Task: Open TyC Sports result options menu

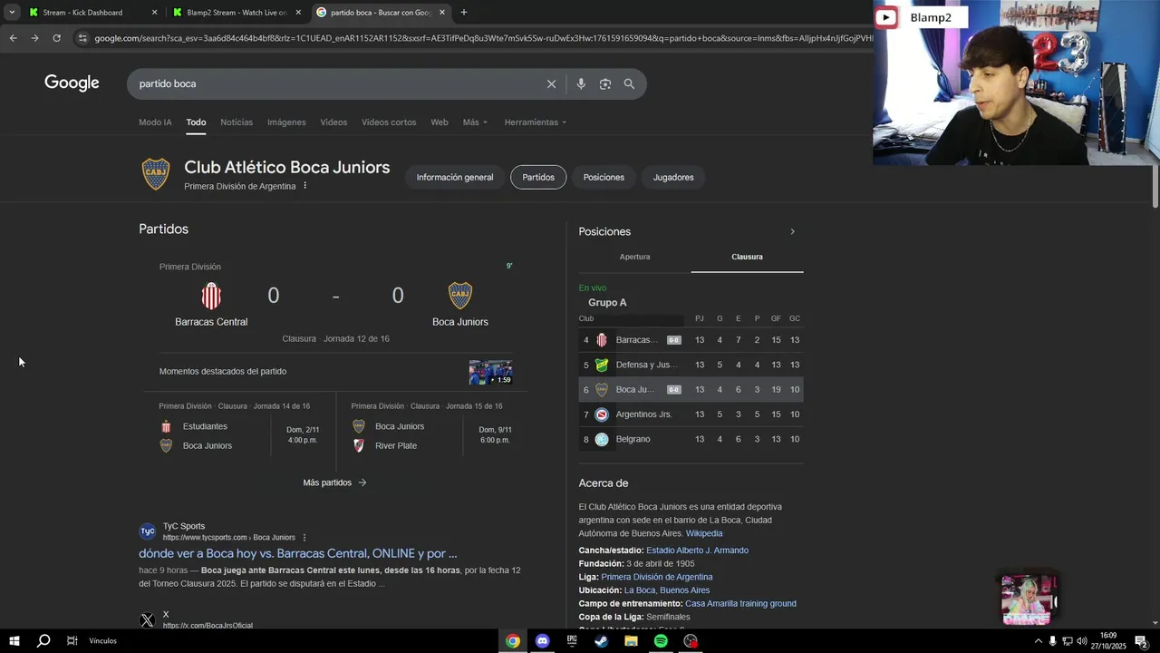Action: pyautogui.click(x=304, y=538)
